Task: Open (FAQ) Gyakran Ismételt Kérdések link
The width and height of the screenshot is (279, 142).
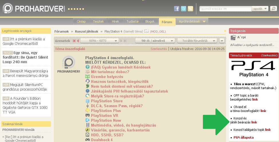Action: (x=121, y=67)
